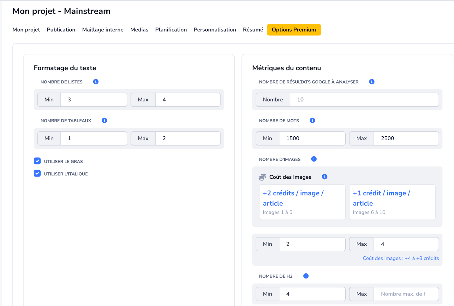Click the Nombre field showing 10
This screenshot has width=454, height=306.
coord(364,100)
